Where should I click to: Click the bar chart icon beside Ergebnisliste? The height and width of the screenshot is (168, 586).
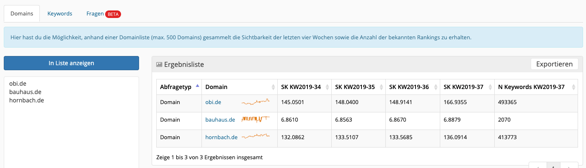click(x=159, y=64)
